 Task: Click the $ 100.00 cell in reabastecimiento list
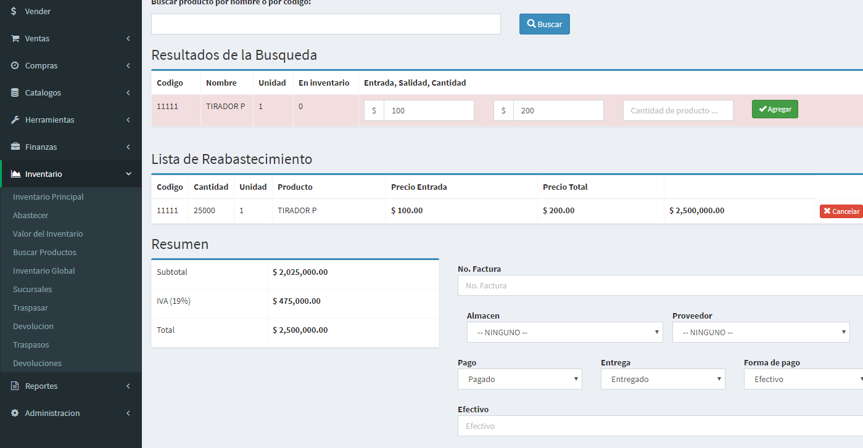click(407, 210)
